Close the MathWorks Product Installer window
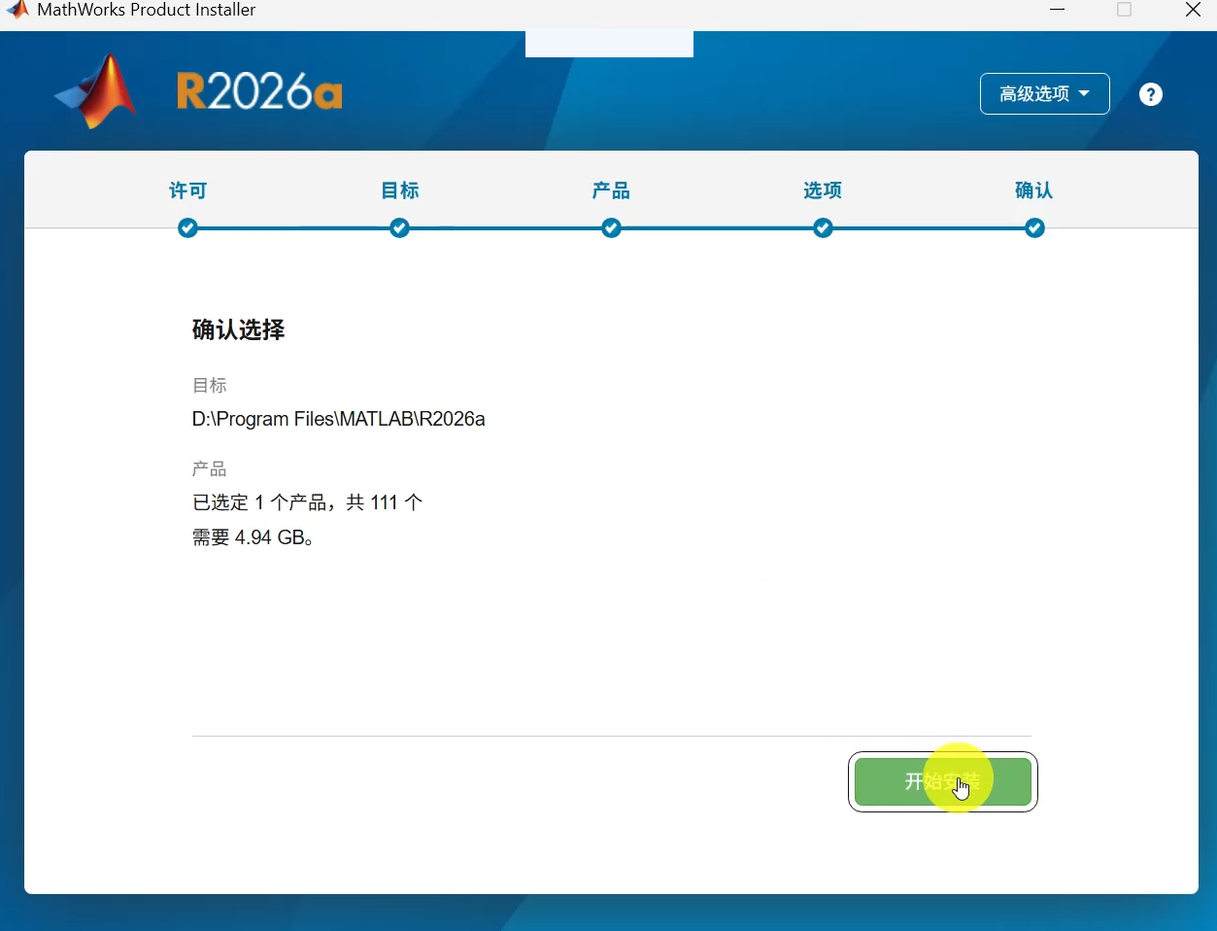 point(1193,10)
